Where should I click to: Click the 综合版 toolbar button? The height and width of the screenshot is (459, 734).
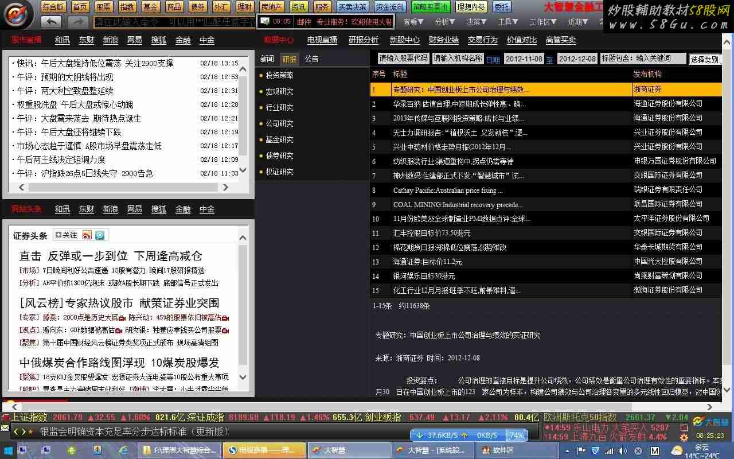(53, 7)
